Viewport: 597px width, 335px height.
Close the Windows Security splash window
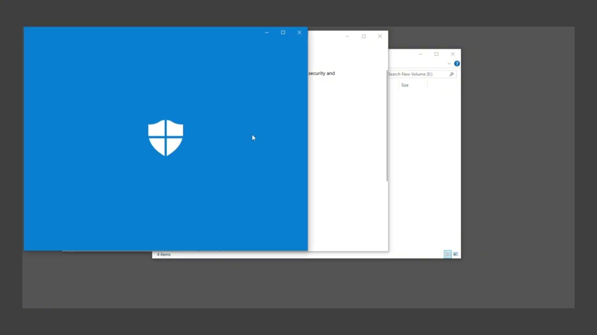pos(299,33)
